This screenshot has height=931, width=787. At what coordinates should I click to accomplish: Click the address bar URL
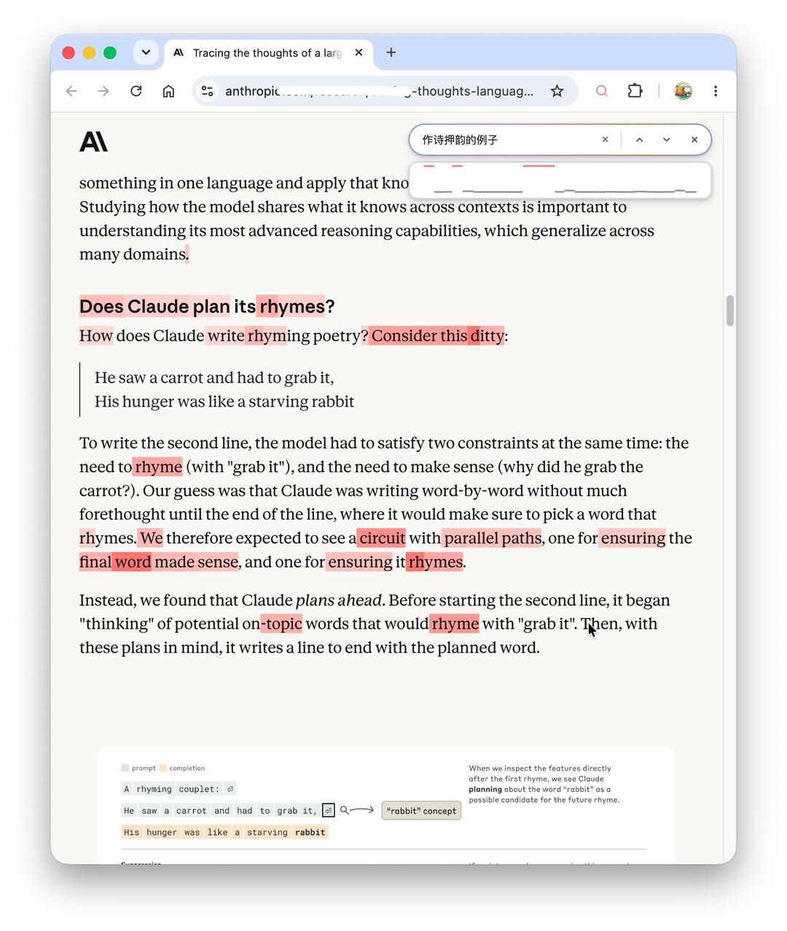click(379, 91)
